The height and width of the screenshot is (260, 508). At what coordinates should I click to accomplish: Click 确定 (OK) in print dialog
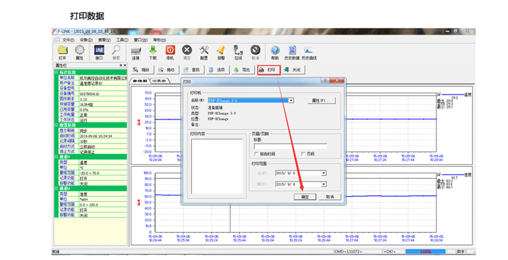[x=305, y=197]
